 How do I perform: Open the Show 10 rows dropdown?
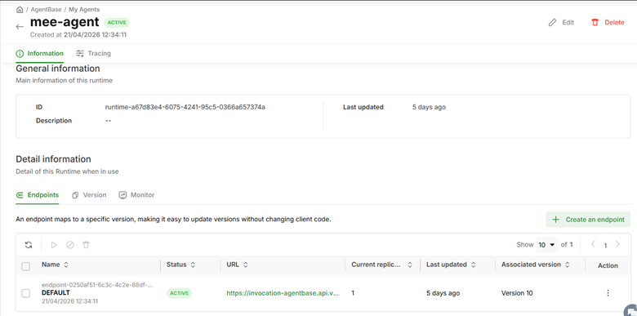(547, 244)
